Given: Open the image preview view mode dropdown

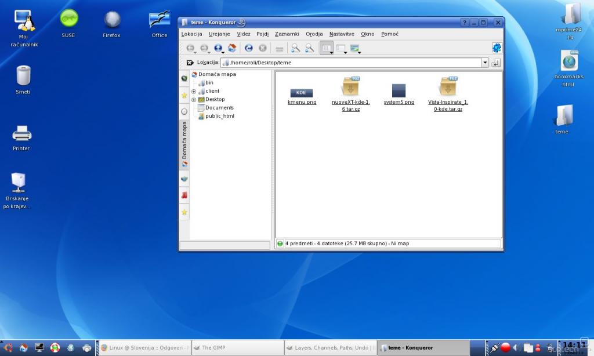Looking at the screenshot, I should (355, 48).
